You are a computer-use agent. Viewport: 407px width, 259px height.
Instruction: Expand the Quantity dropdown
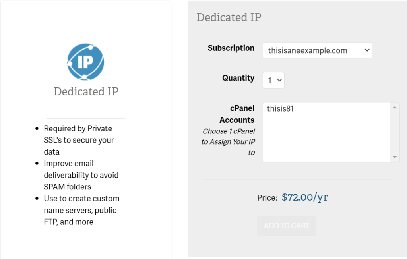(273, 80)
